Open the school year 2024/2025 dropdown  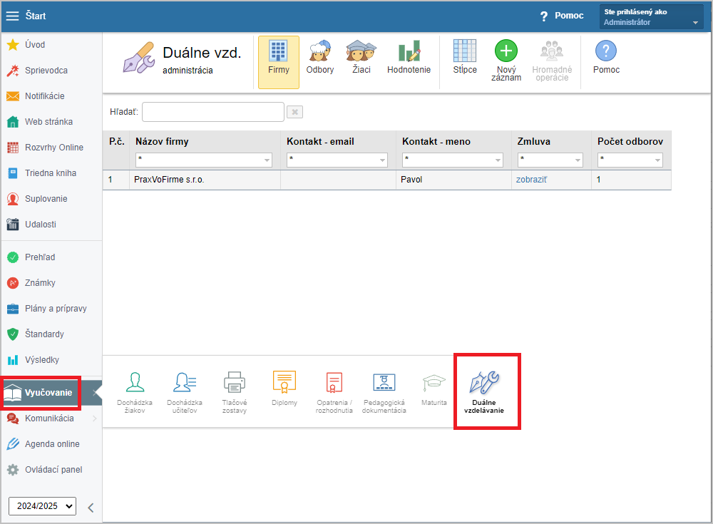tap(42, 506)
